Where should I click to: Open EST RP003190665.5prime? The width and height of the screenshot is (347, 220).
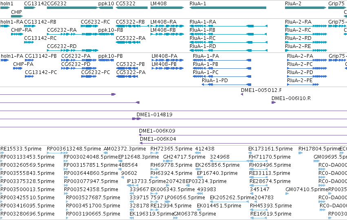tap(93, 214)
